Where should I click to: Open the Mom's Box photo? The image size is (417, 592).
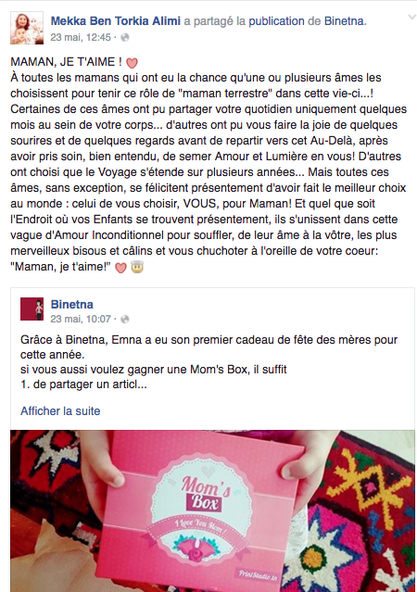[212, 510]
